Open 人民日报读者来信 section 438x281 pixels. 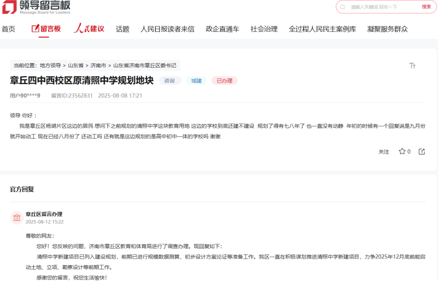tap(167, 29)
